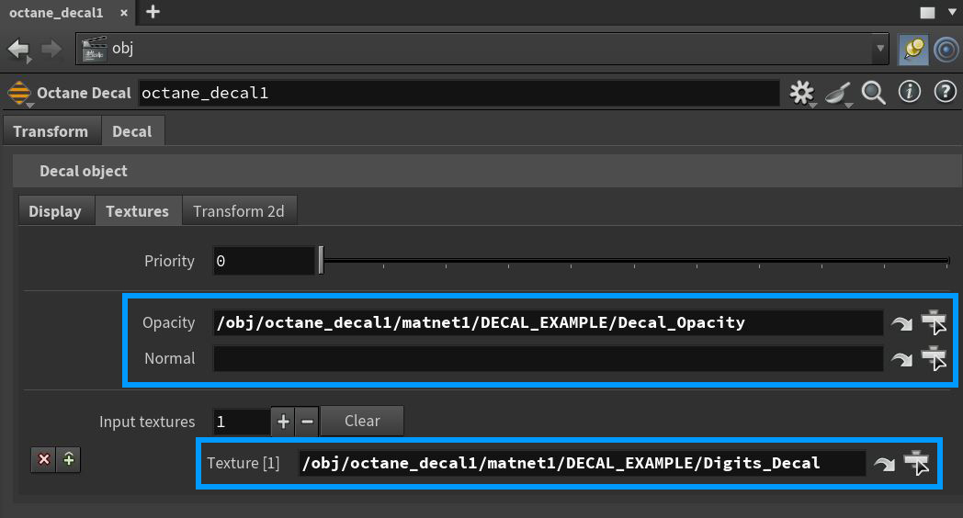The height and width of the screenshot is (518, 963).
Task: Open help with the question mark icon
Action: click(x=945, y=92)
